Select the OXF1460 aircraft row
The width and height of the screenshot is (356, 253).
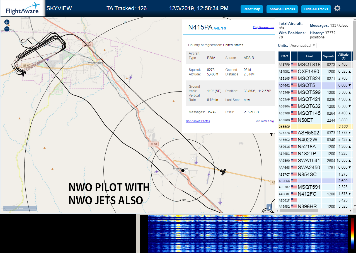(315, 71)
